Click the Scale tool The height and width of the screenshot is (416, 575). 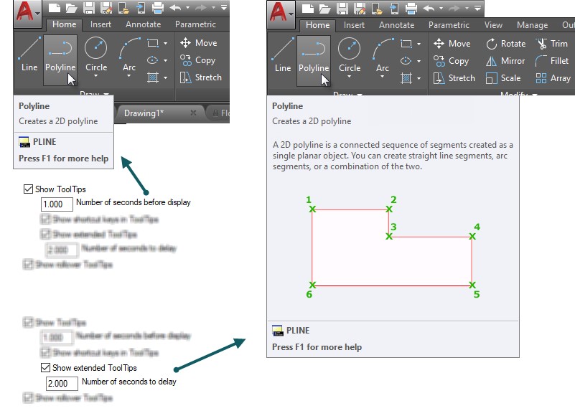click(503, 78)
